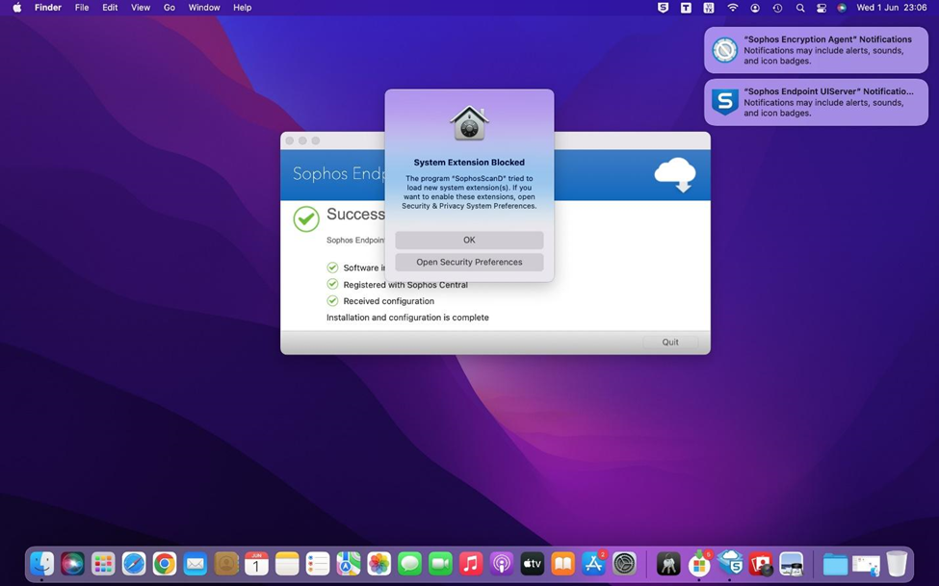
Task: Open the File menu
Action: click(82, 8)
